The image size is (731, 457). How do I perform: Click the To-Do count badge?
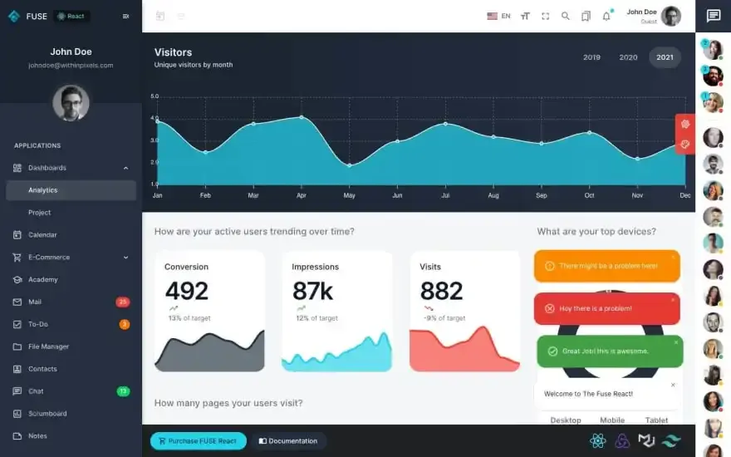(x=125, y=324)
